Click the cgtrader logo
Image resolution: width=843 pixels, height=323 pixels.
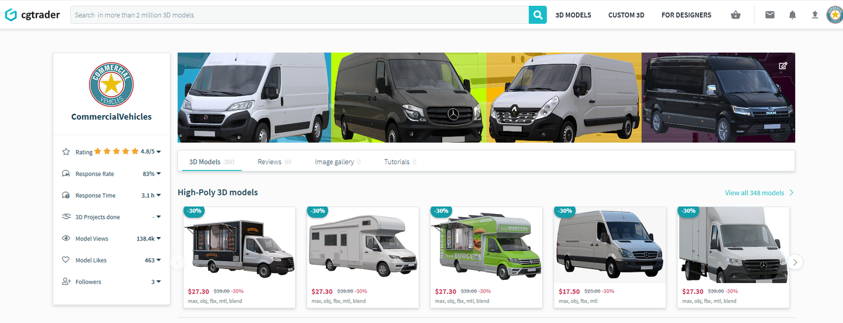point(33,15)
